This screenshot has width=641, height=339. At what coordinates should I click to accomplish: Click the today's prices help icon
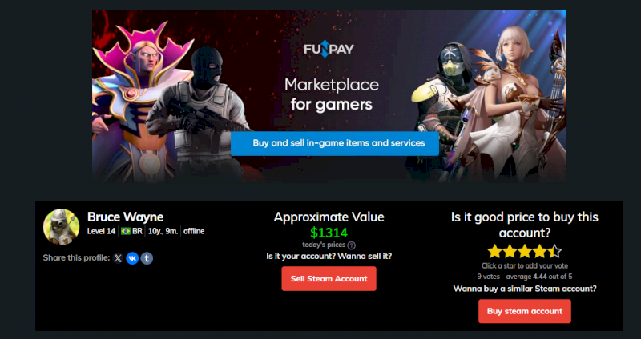(351, 245)
